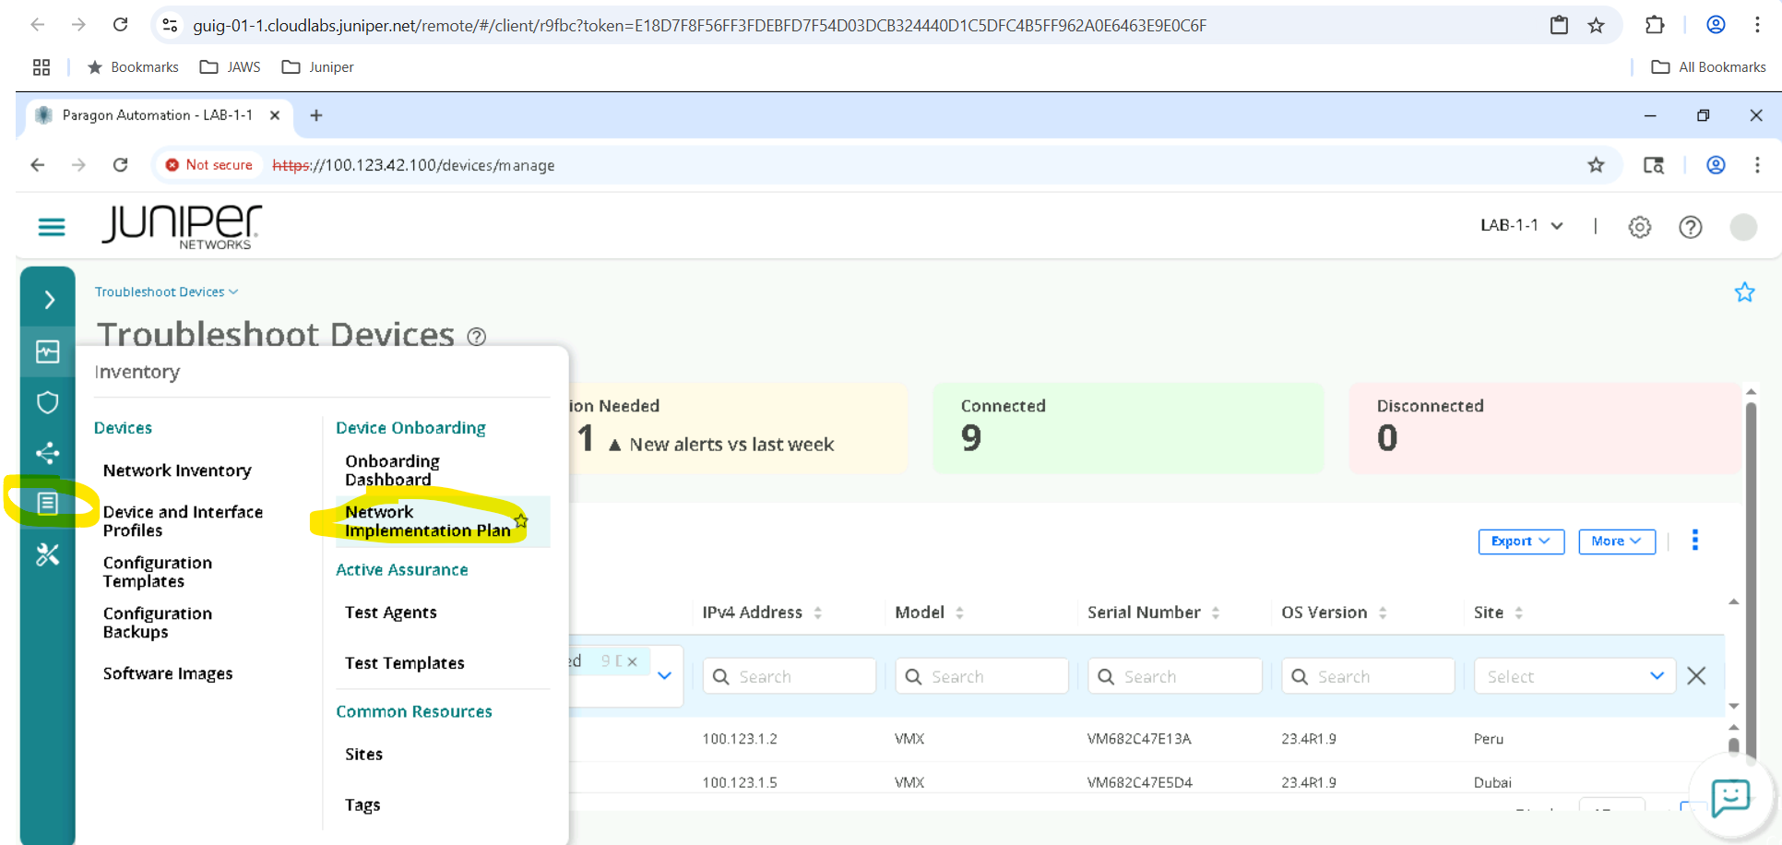Open the LAB-1-1 organization dropdown

[1521, 226]
